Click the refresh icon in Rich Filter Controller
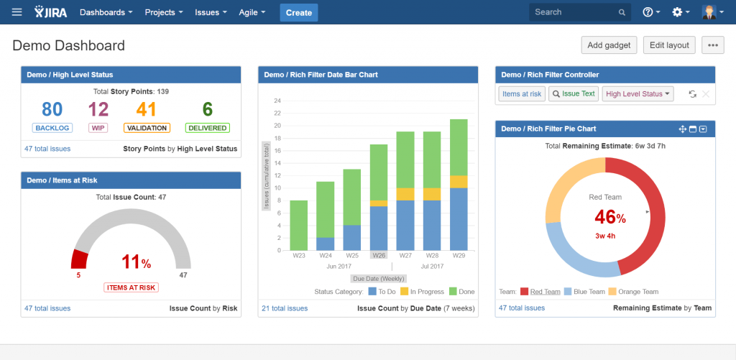Image resolution: width=736 pixels, height=360 pixels. [x=692, y=94]
